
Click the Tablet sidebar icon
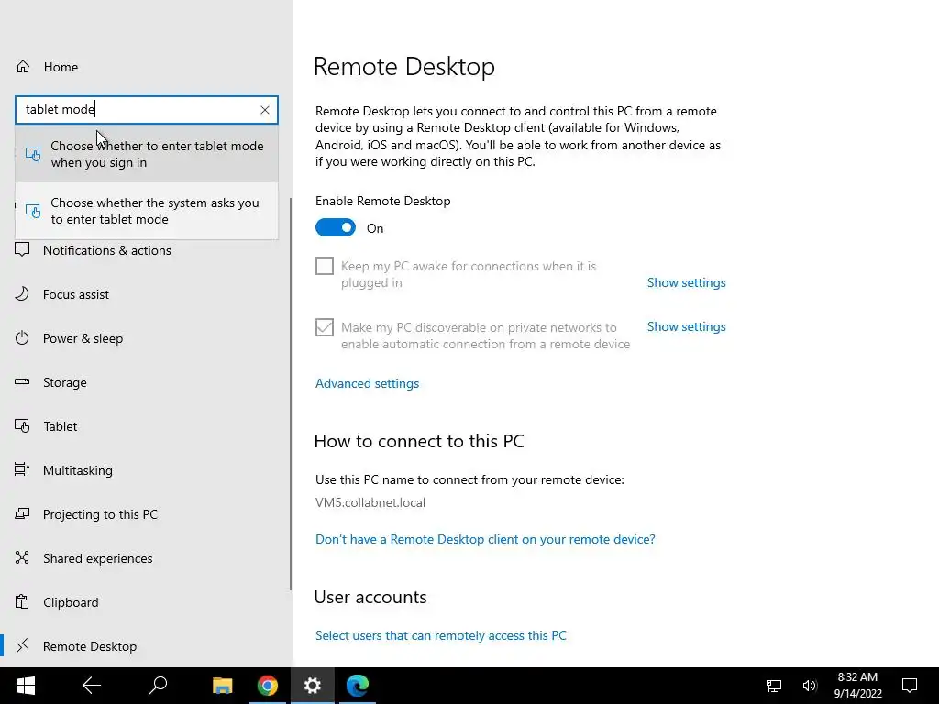(x=22, y=425)
